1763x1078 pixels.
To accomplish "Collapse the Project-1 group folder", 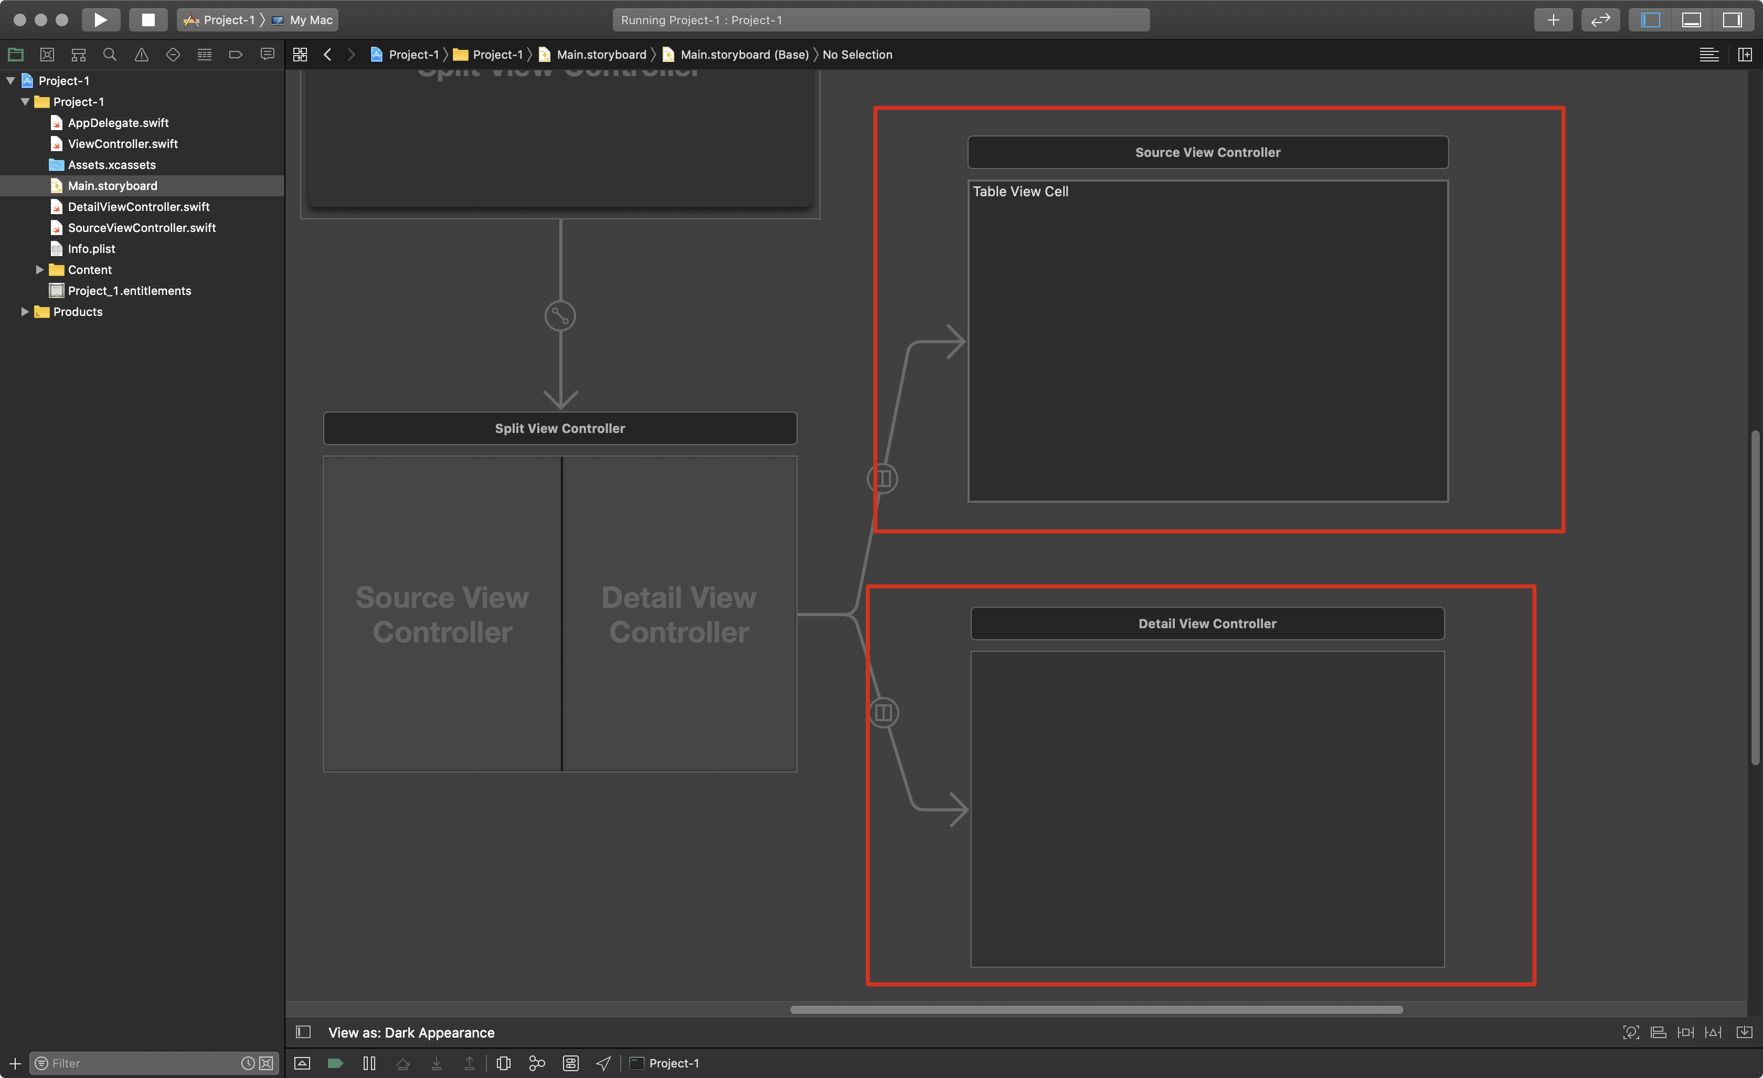I will (x=25, y=102).
